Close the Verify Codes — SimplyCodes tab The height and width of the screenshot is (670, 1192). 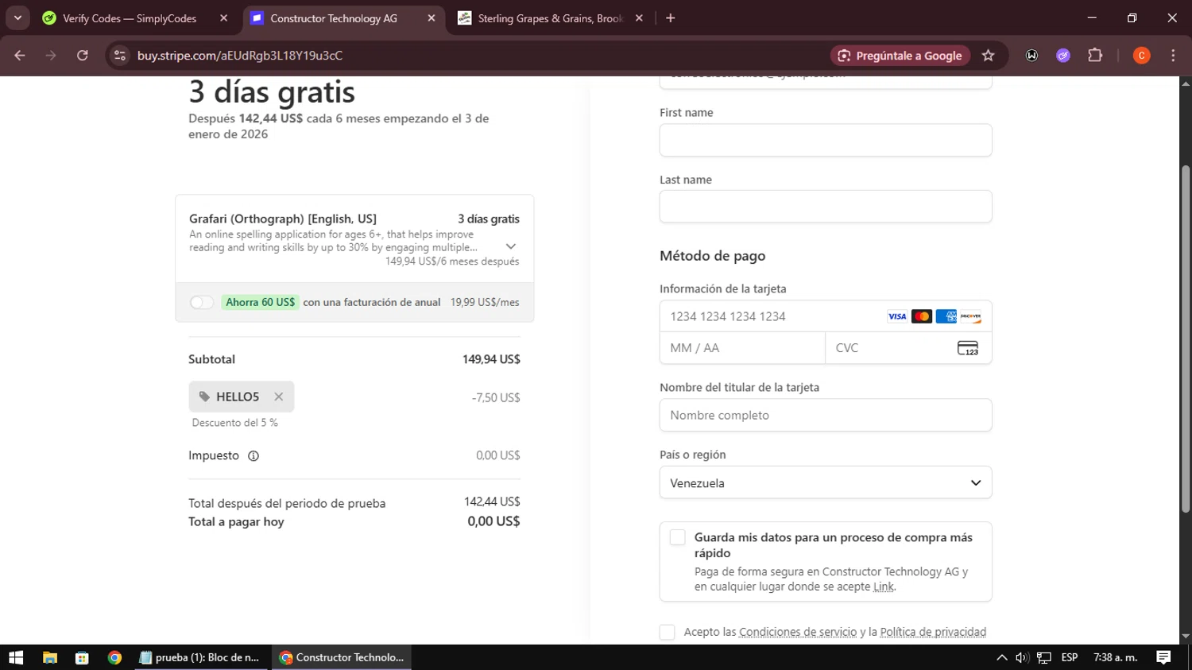pyautogui.click(x=223, y=18)
